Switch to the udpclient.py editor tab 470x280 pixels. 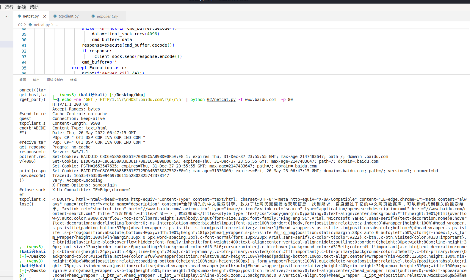coord(107,16)
